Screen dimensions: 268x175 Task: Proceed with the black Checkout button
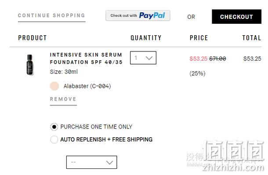[x=236, y=17]
